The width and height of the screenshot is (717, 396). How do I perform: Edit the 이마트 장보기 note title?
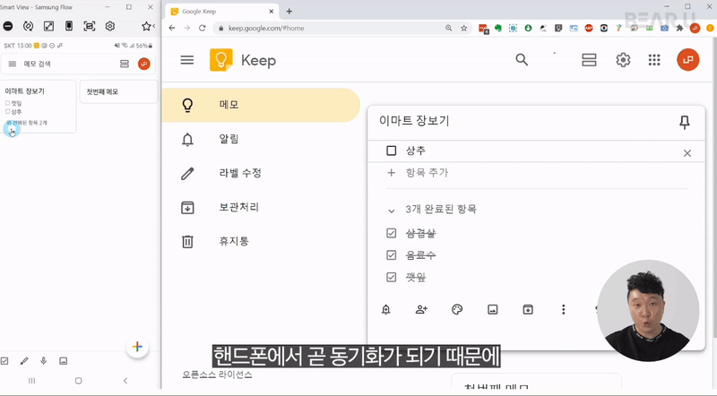tap(414, 121)
